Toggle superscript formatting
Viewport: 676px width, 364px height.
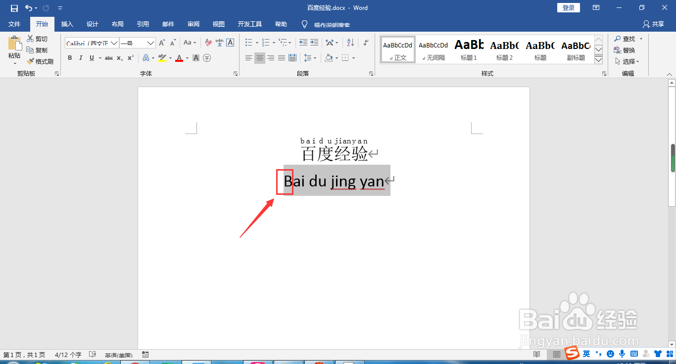(x=131, y=58)
